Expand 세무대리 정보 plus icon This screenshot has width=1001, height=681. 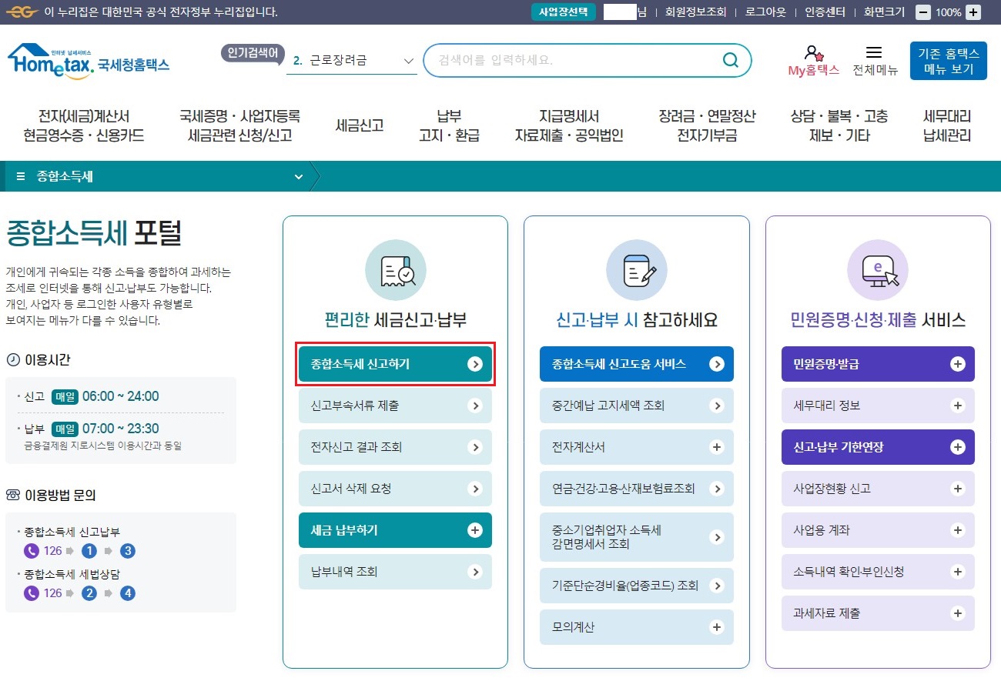click(x=958, y=406)
